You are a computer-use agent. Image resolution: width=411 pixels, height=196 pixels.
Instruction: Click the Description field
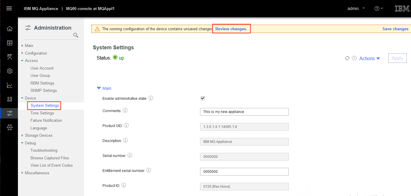[244, 142]
